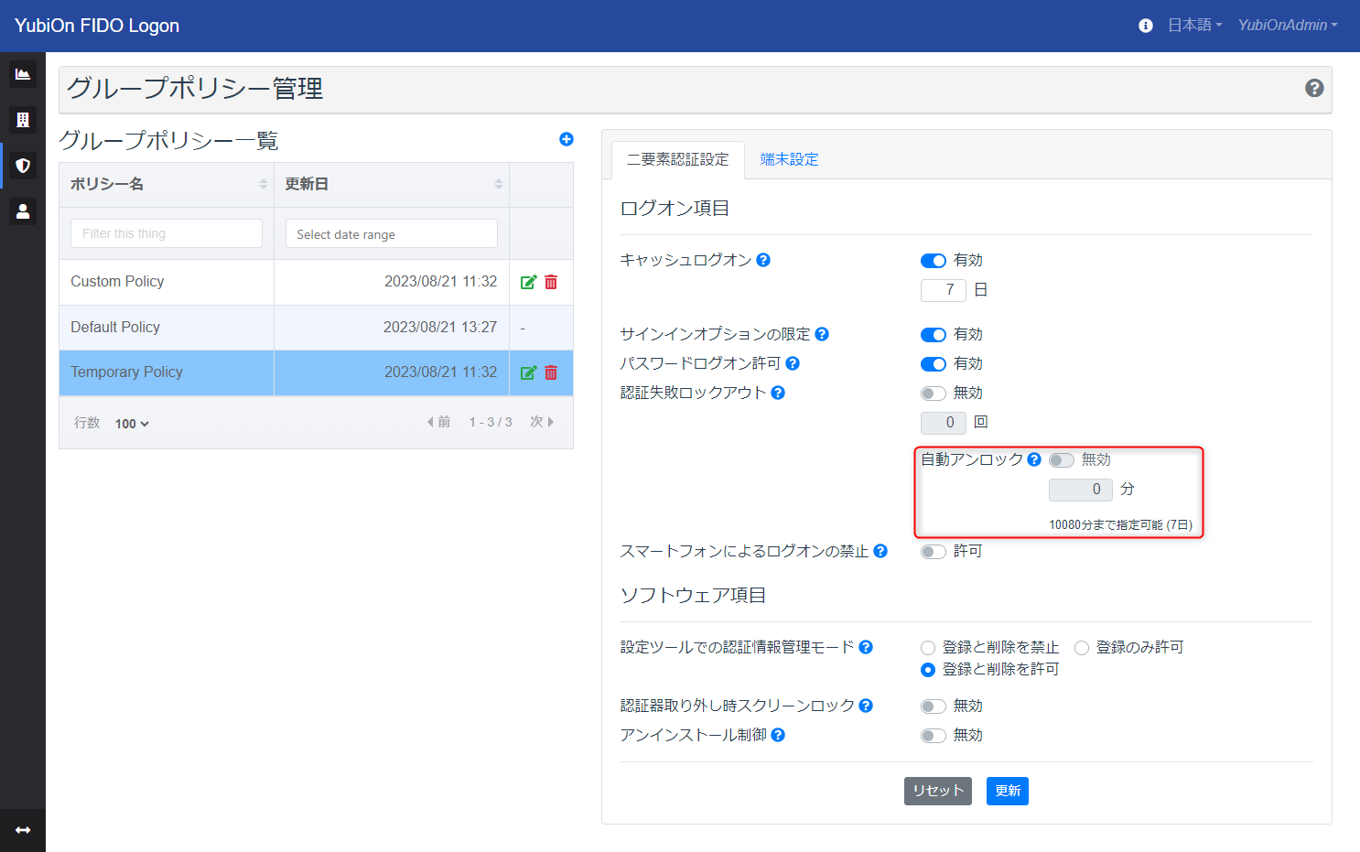Open the user icon in sidebar
This screenshot has width=1360, height=852.
tap(23, 211)
